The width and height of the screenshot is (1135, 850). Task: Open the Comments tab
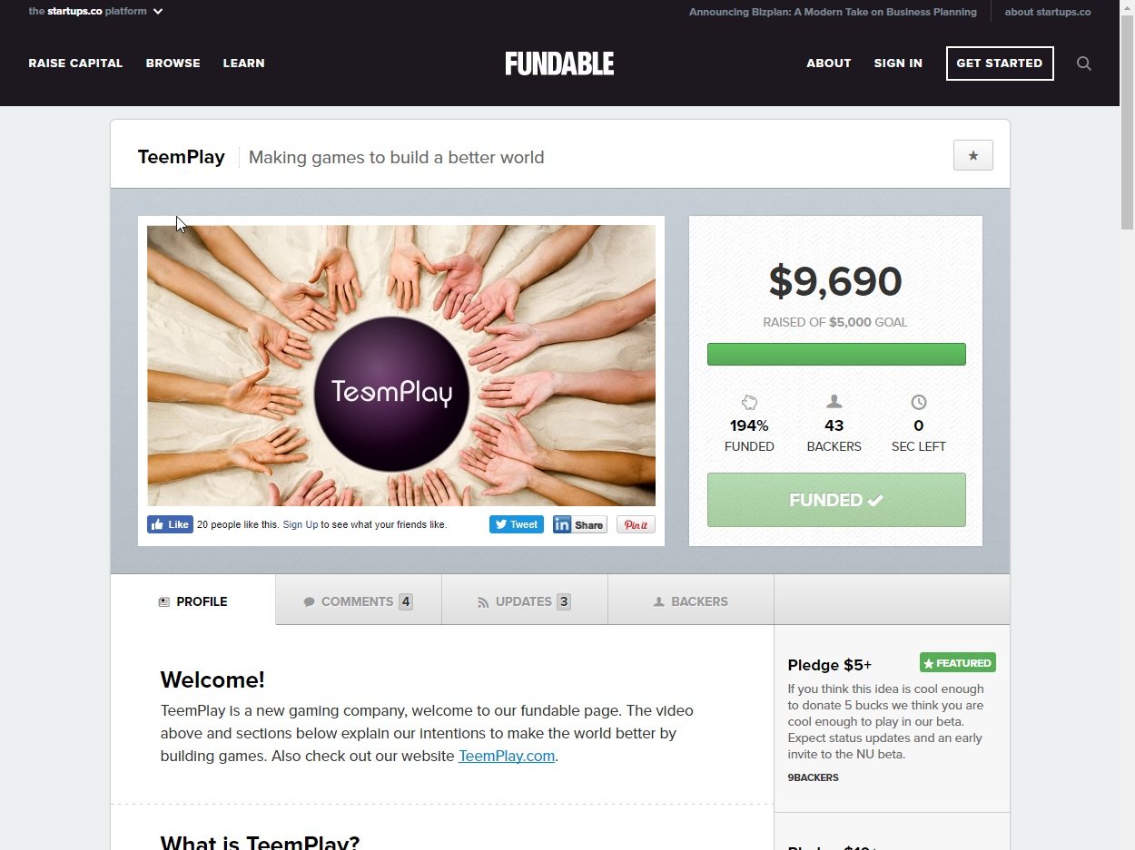[x=358, y=601]
